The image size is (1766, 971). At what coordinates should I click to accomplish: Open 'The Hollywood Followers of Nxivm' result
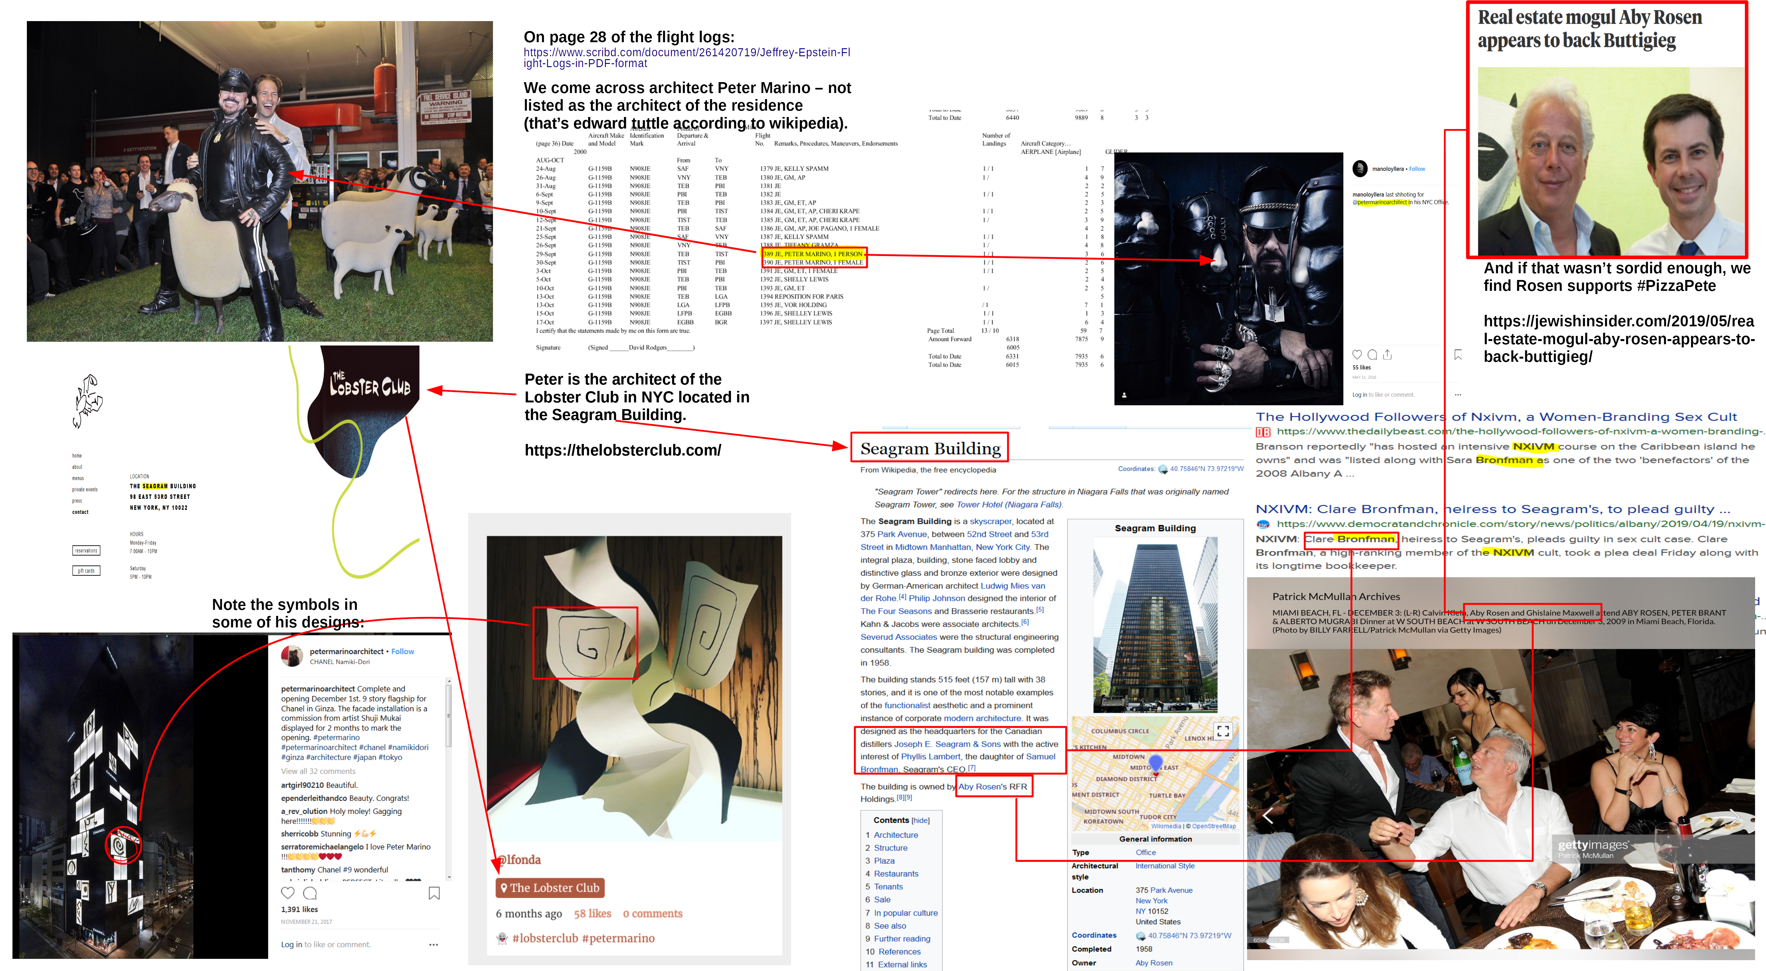(x=1496, y=417)
